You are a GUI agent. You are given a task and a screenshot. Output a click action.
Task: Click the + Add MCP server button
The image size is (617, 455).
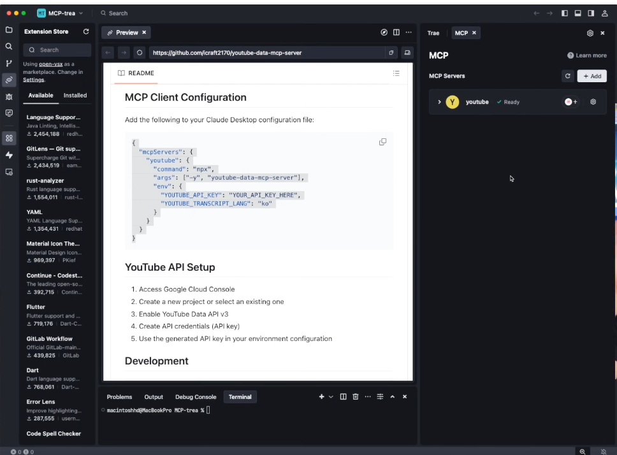pyautogui.click(x=592, y=76)
